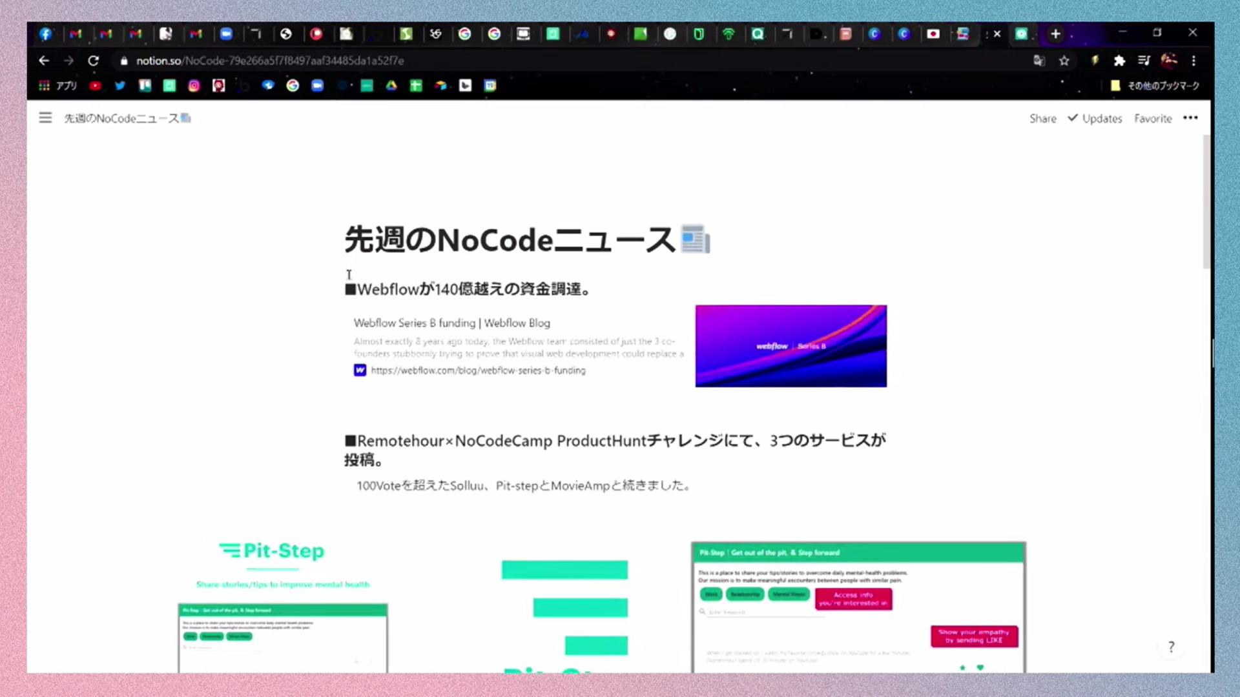Open the Google Drive bookmark
The image size is (1240, 697).
point(391,86)
